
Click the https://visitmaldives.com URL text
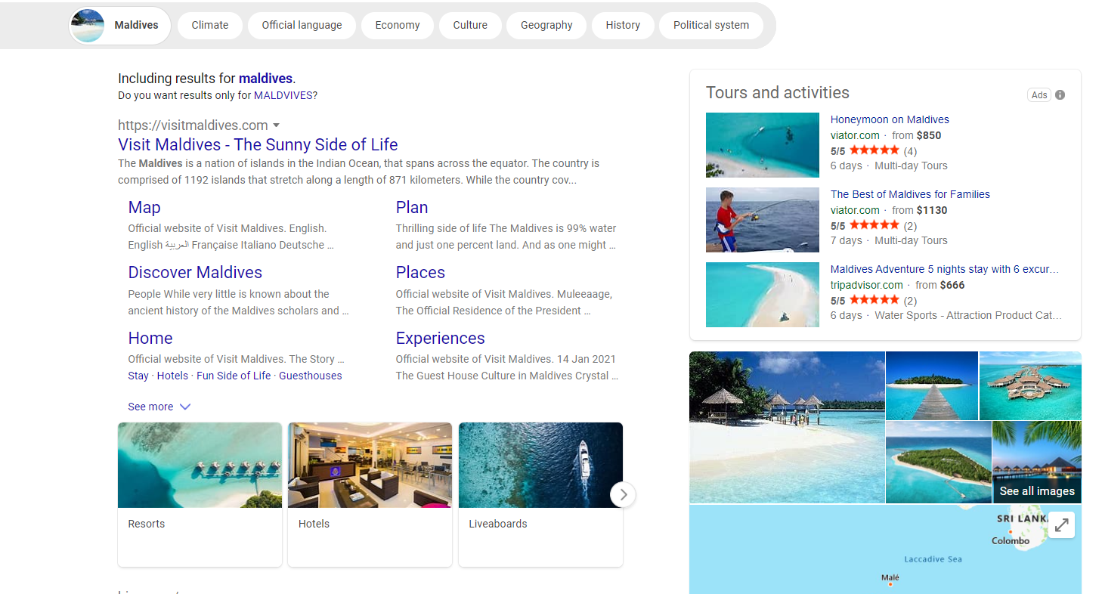pyautogui.click(x=193, y=125)
